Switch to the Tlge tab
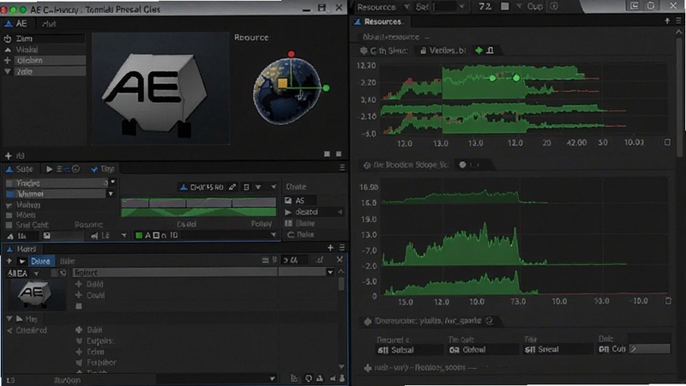This screenshot has width=686, height=386. click(103, 169)
